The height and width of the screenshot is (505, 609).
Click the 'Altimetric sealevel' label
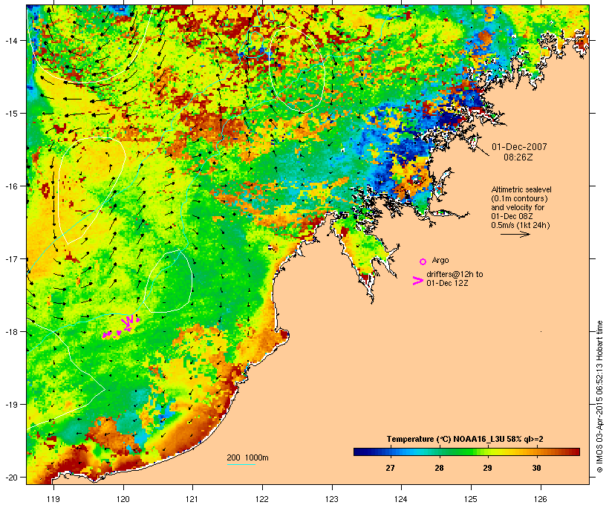(521, 189)
